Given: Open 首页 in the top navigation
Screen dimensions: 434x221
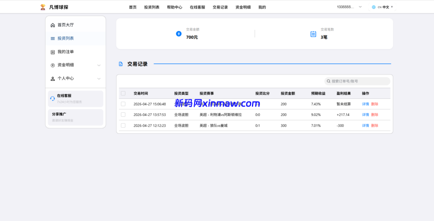Looking at the screenshot, I should tap(133, 8).
